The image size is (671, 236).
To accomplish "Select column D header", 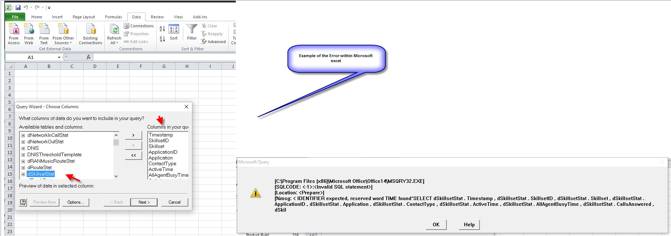I will [95, 66].
